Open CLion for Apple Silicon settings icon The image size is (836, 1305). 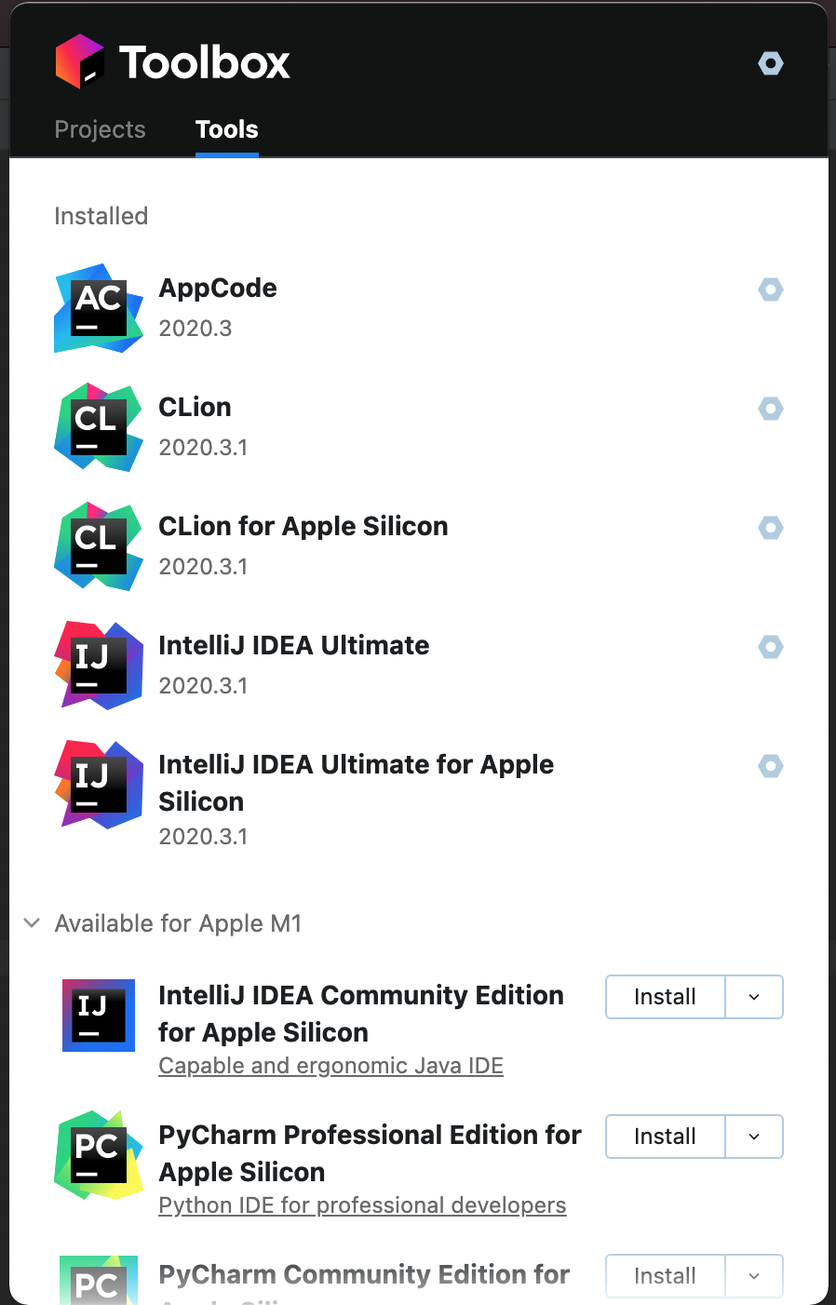(x=771, y=528)
